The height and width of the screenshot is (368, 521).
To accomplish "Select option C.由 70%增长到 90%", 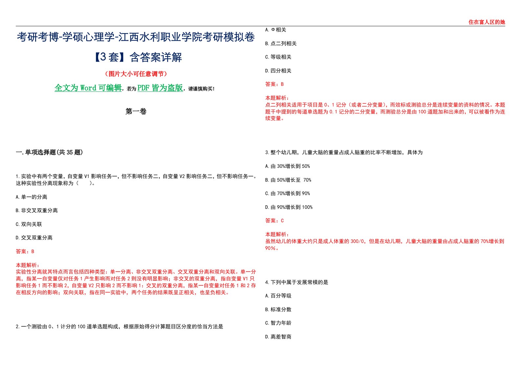I will tap(288, 194).
